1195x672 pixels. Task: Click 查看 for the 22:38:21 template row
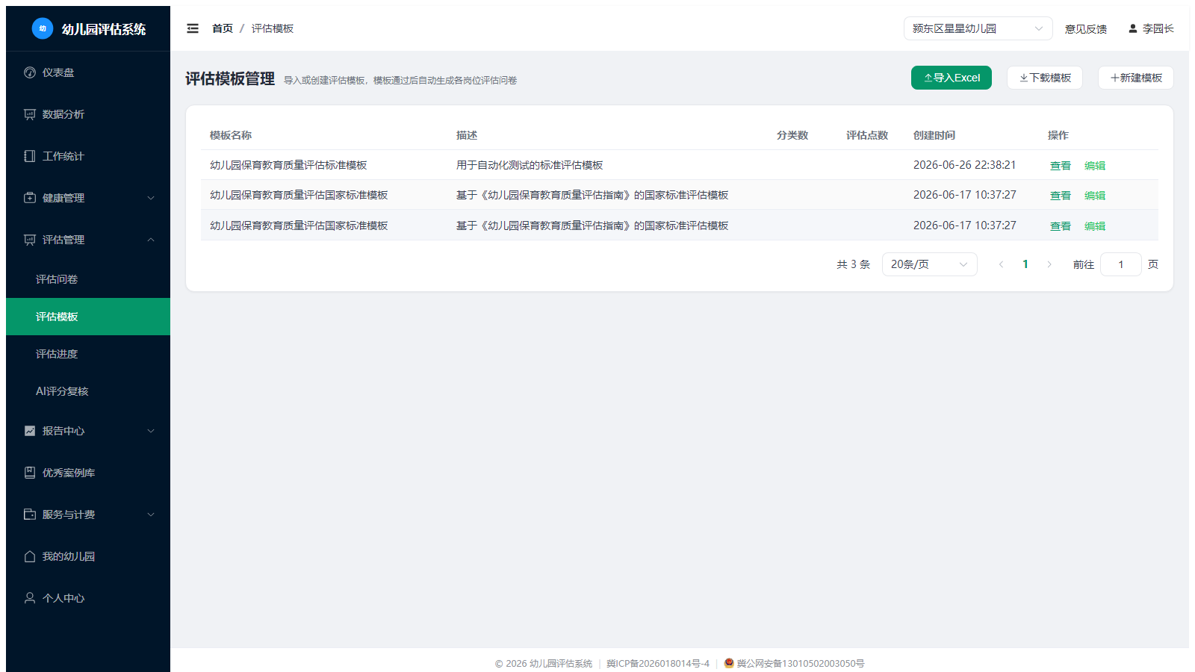click(1061, 166)
